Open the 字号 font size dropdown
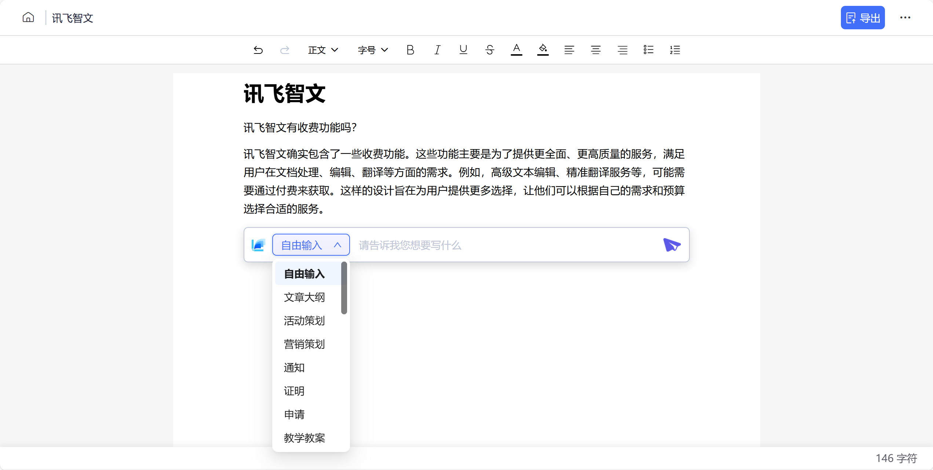Viewport: 933px width, 470px height. pos(373,50)
